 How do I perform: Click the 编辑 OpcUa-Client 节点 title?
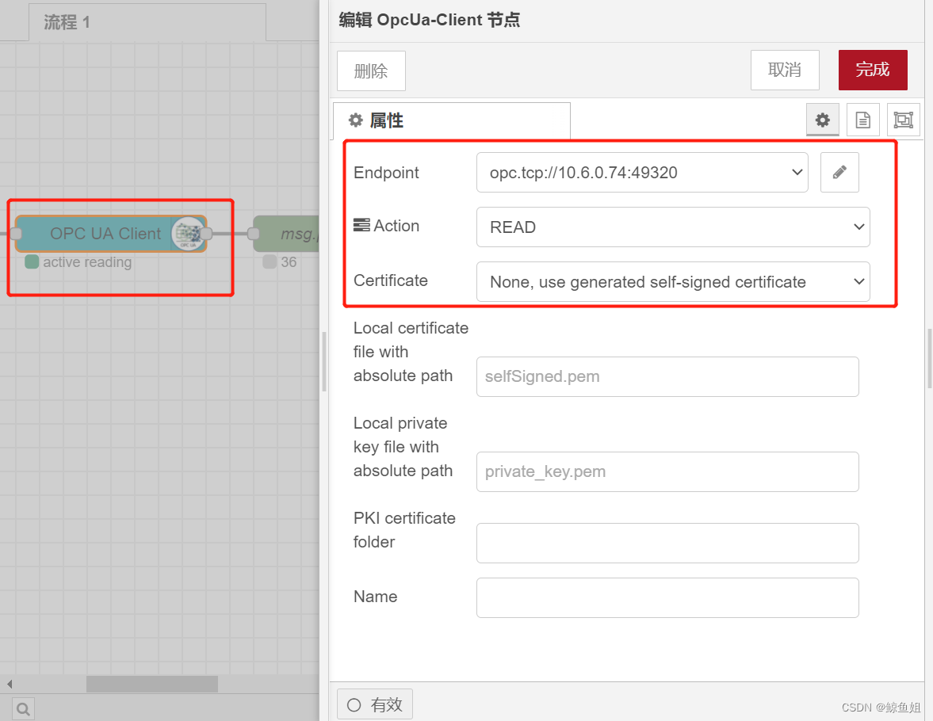pyautogui.click(x=429, y=21)
